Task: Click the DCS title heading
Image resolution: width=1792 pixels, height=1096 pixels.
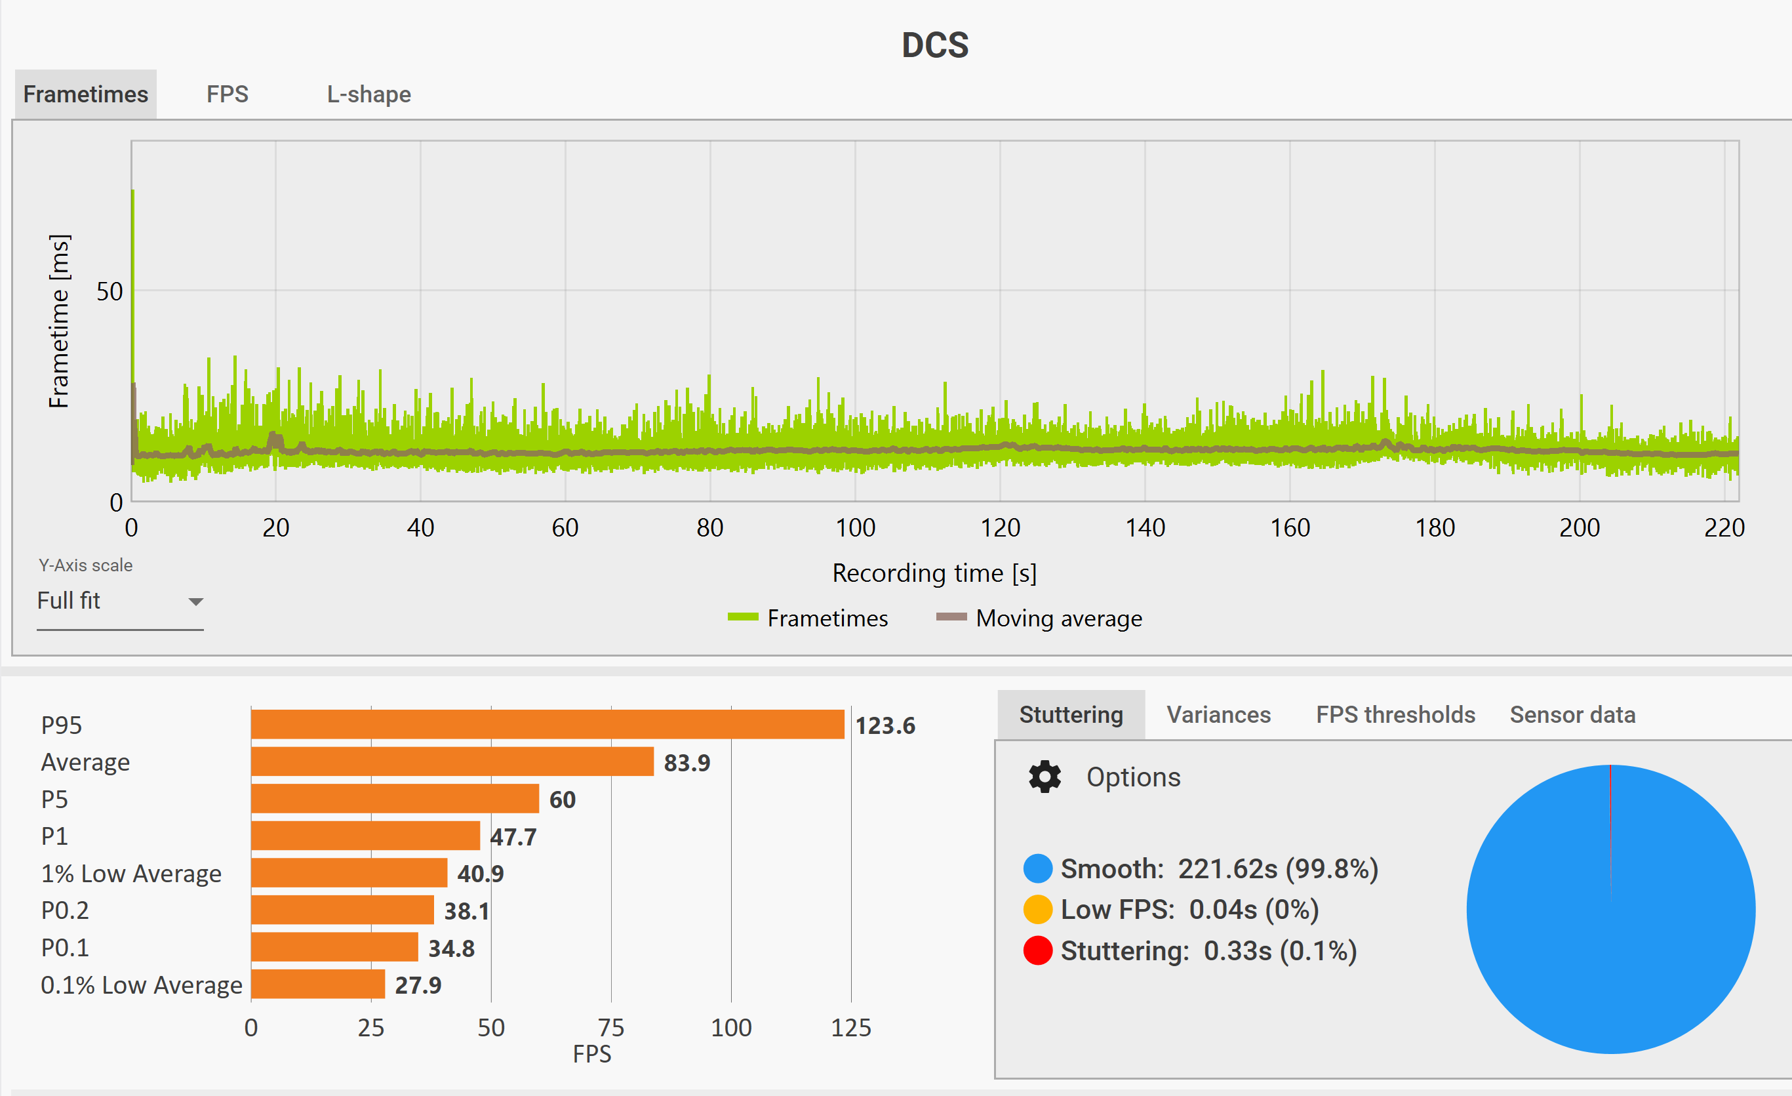Action: (x=934, y=45)
